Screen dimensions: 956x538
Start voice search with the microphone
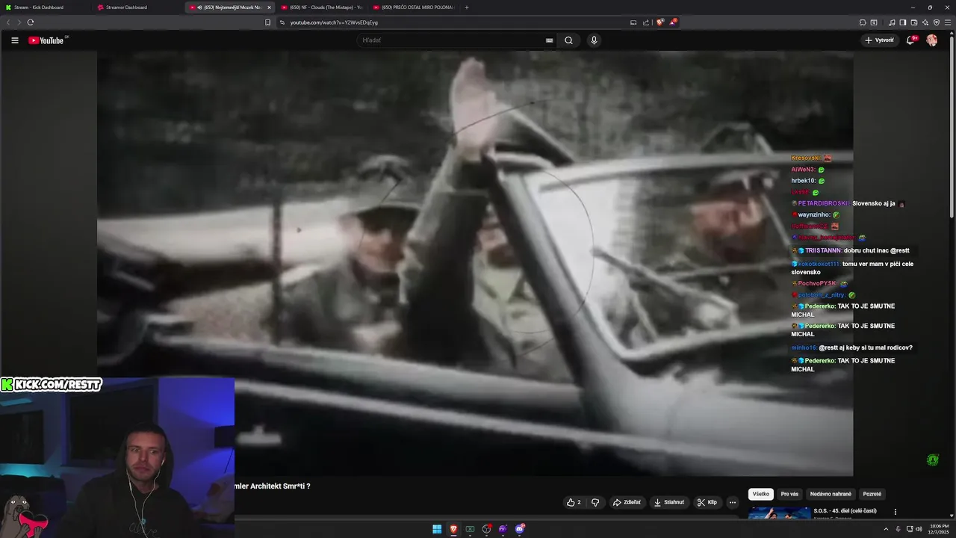[x=594, y=40]
